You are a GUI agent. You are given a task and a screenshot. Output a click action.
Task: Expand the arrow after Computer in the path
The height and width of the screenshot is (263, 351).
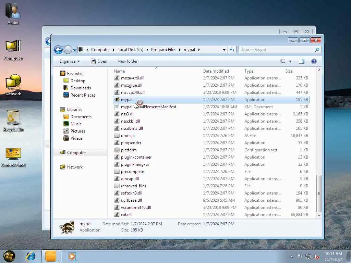point(113,50)
